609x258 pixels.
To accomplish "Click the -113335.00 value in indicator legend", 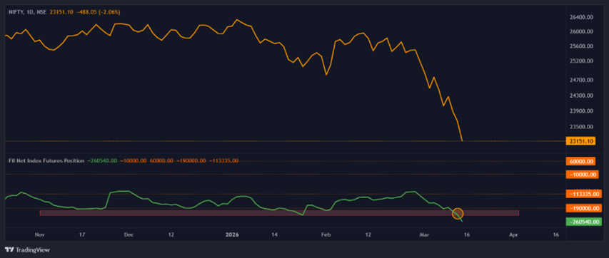I will [224, 160].
